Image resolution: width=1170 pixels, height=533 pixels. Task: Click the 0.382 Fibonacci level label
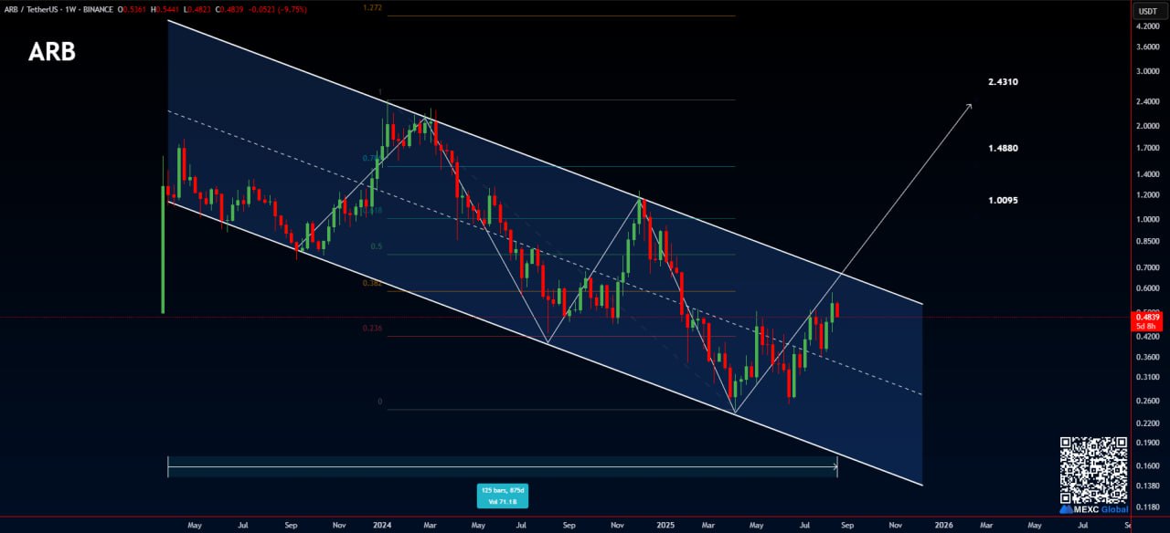[372, 284]
